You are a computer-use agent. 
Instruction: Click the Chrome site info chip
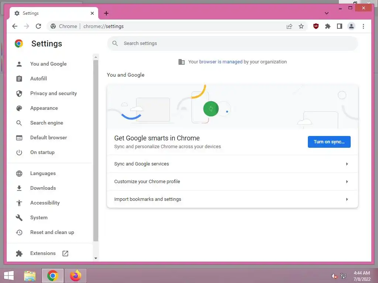tap(64, 26)
